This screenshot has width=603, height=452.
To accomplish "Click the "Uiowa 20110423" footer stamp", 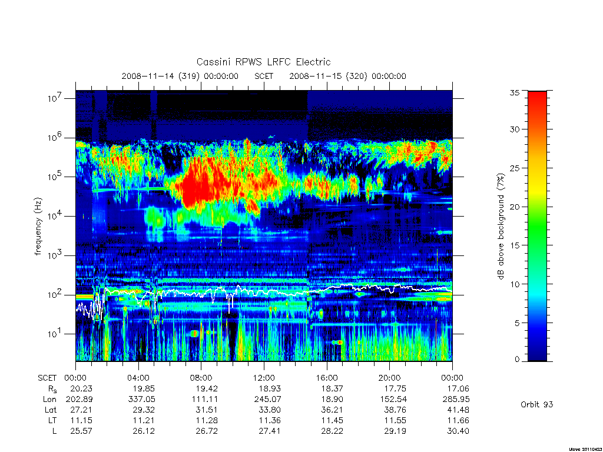I will click(586, 449).
